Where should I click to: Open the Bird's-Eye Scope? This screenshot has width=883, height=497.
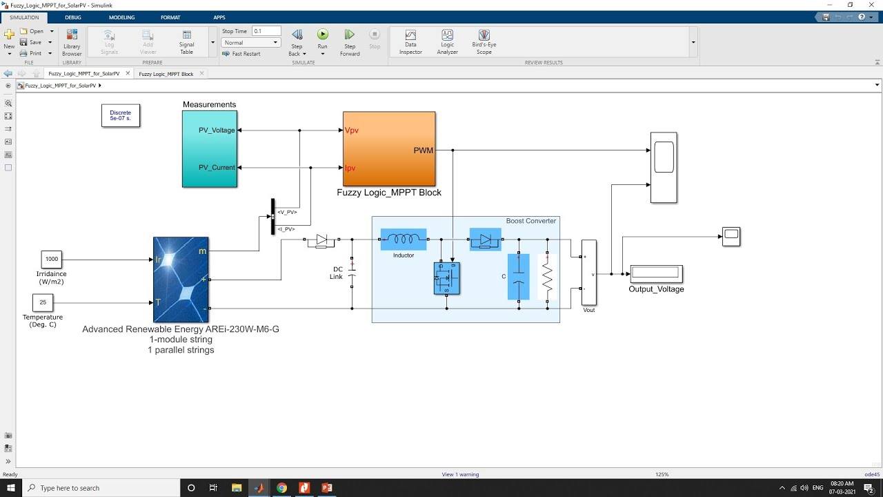pyautogui.click(x=484, y=42)
